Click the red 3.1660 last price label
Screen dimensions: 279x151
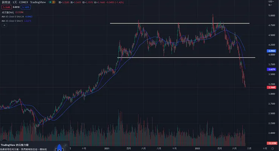271,87
